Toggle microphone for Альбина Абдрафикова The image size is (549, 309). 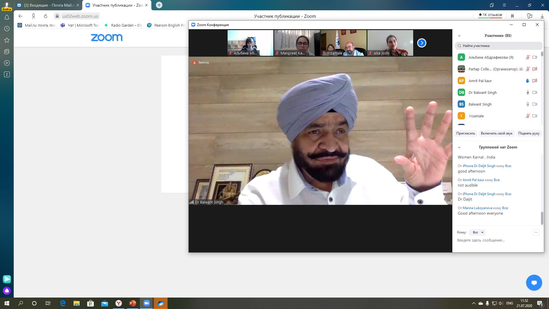[528, 57]
